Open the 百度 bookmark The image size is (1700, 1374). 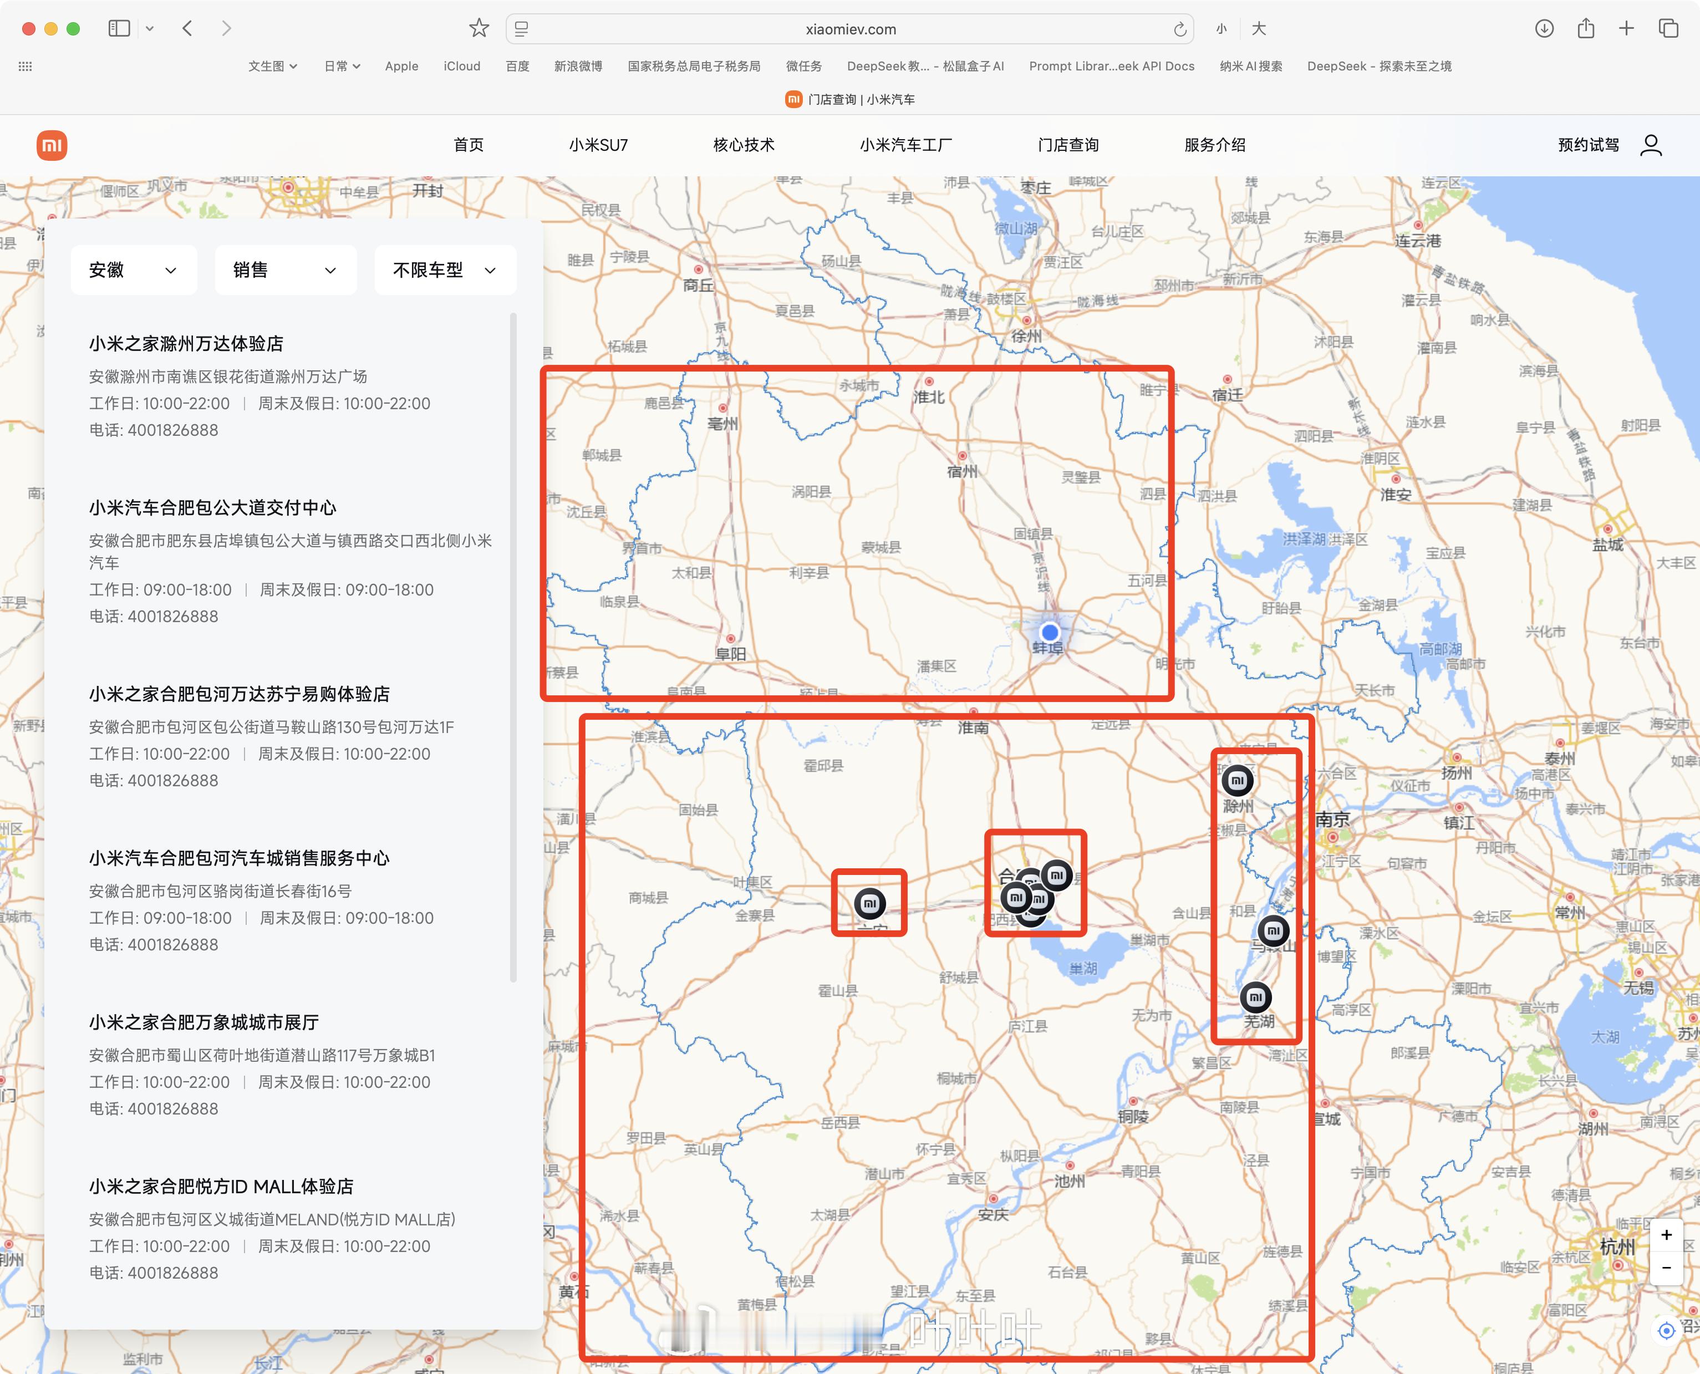coord(518,67)
